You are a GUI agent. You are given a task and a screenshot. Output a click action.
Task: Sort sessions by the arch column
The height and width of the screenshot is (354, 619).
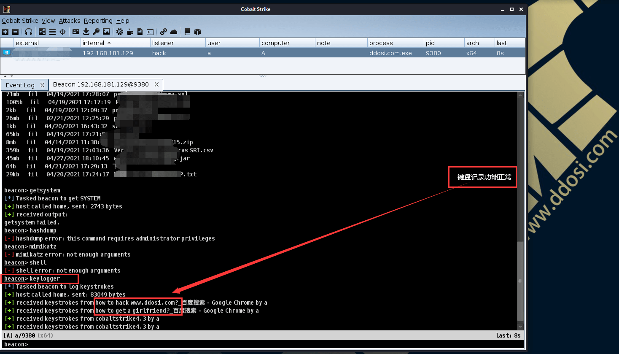click(x=479, y=43)
